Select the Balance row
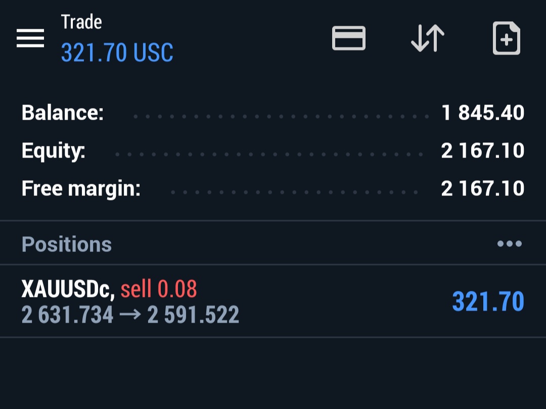The image size is (546, 409). coord(273,113)
